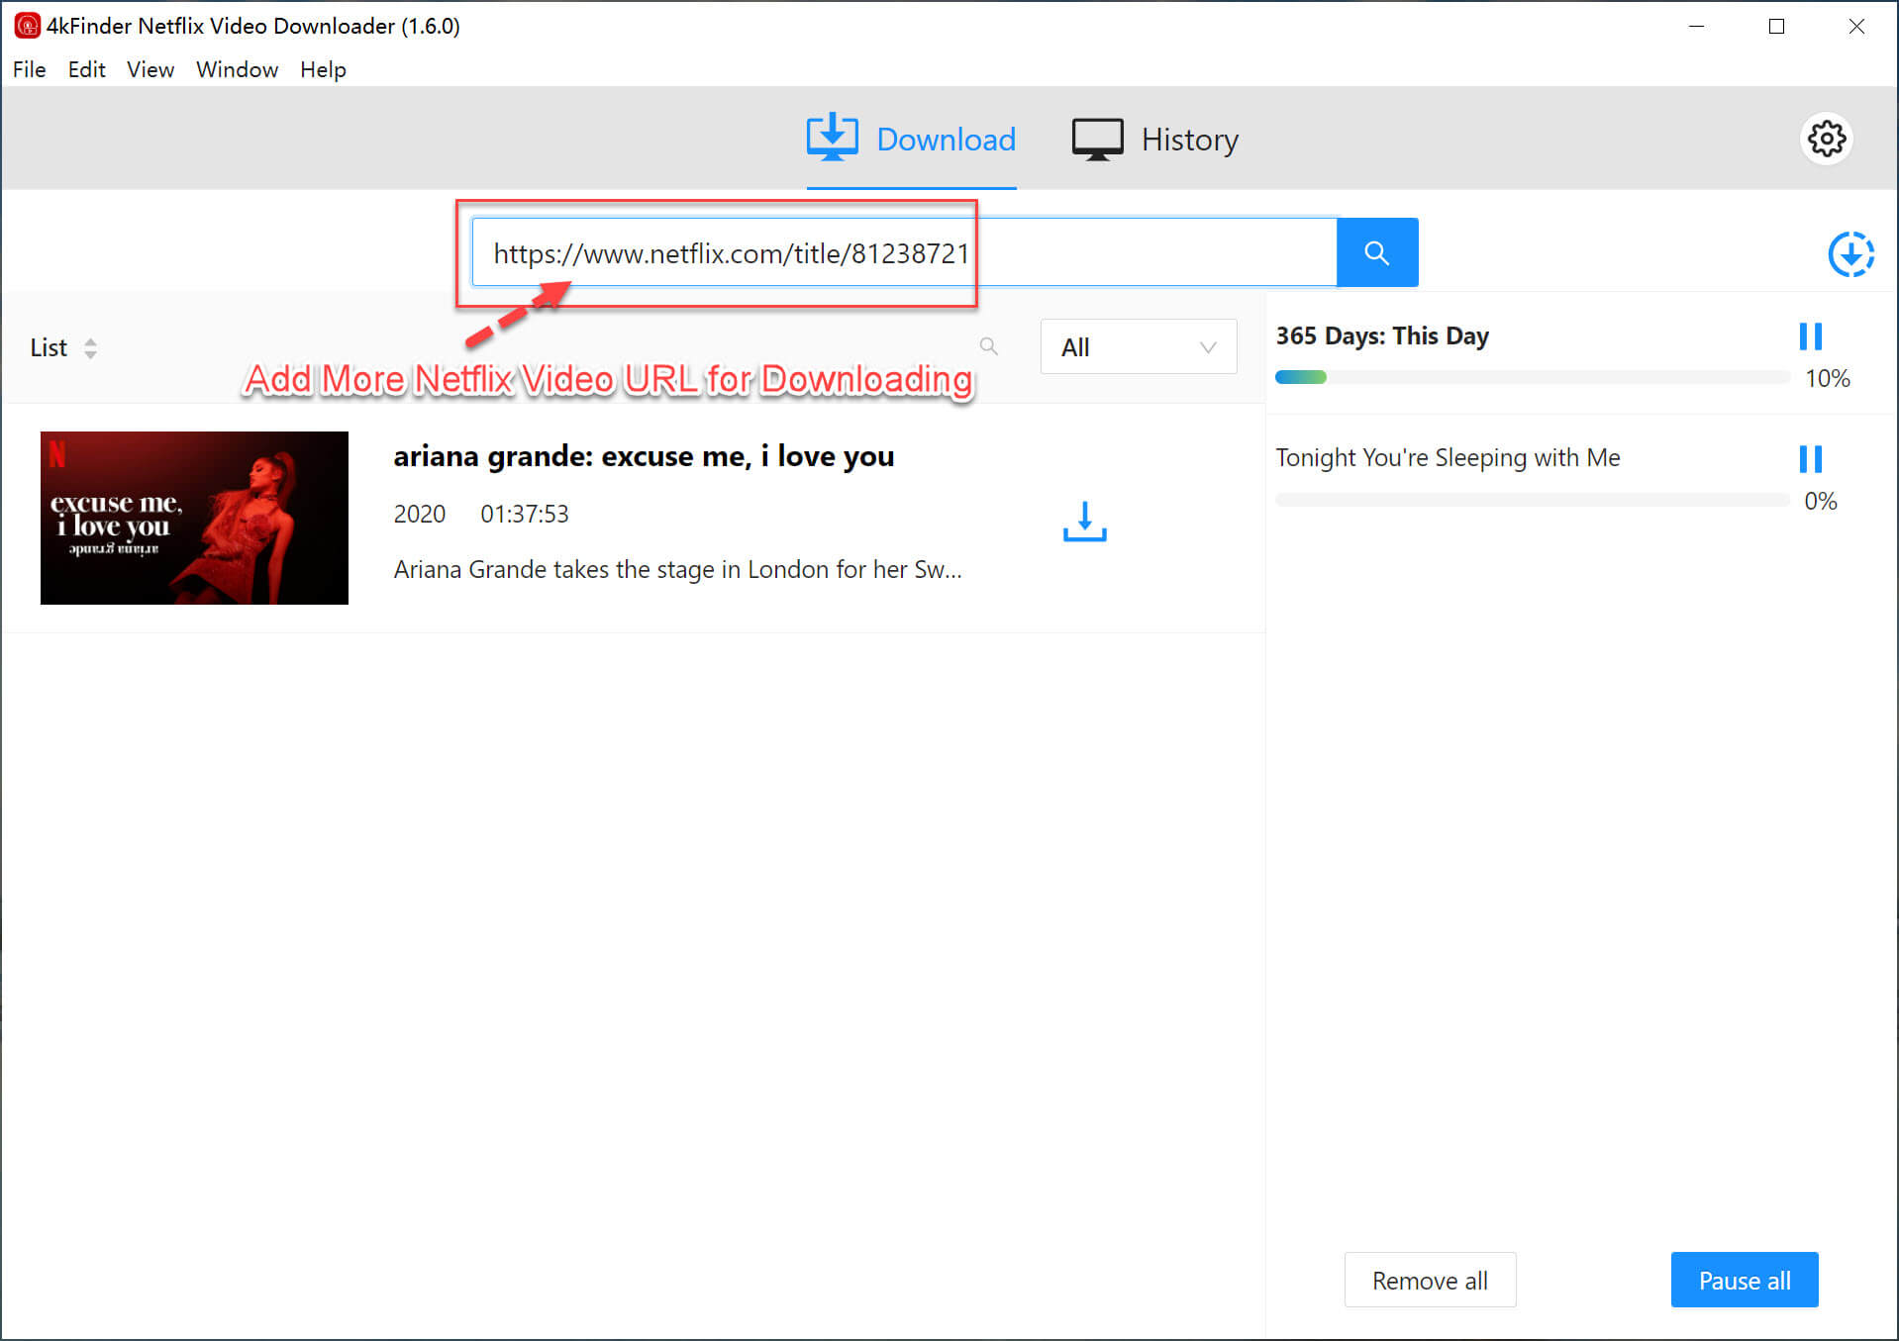Click the Pause all button

1745,1281
